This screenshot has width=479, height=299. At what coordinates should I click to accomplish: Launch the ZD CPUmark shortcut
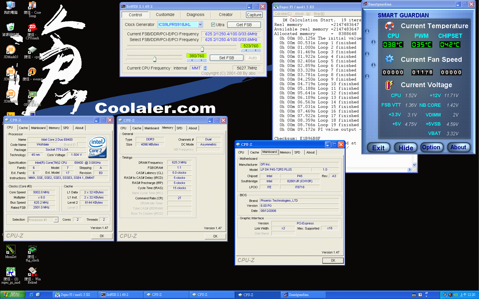click(x=32, y=31)
